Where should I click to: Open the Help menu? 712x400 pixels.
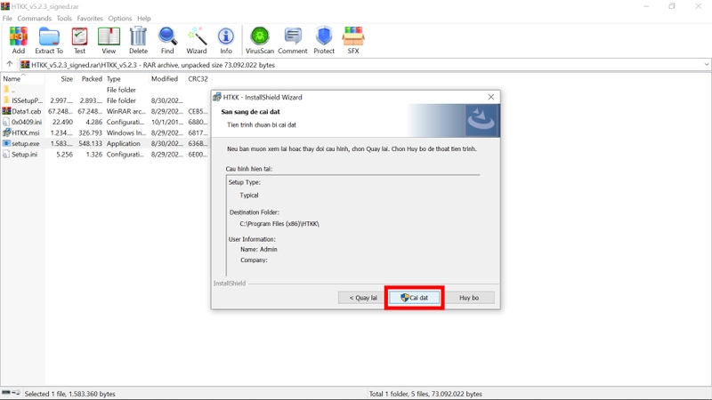coord(144,18)
